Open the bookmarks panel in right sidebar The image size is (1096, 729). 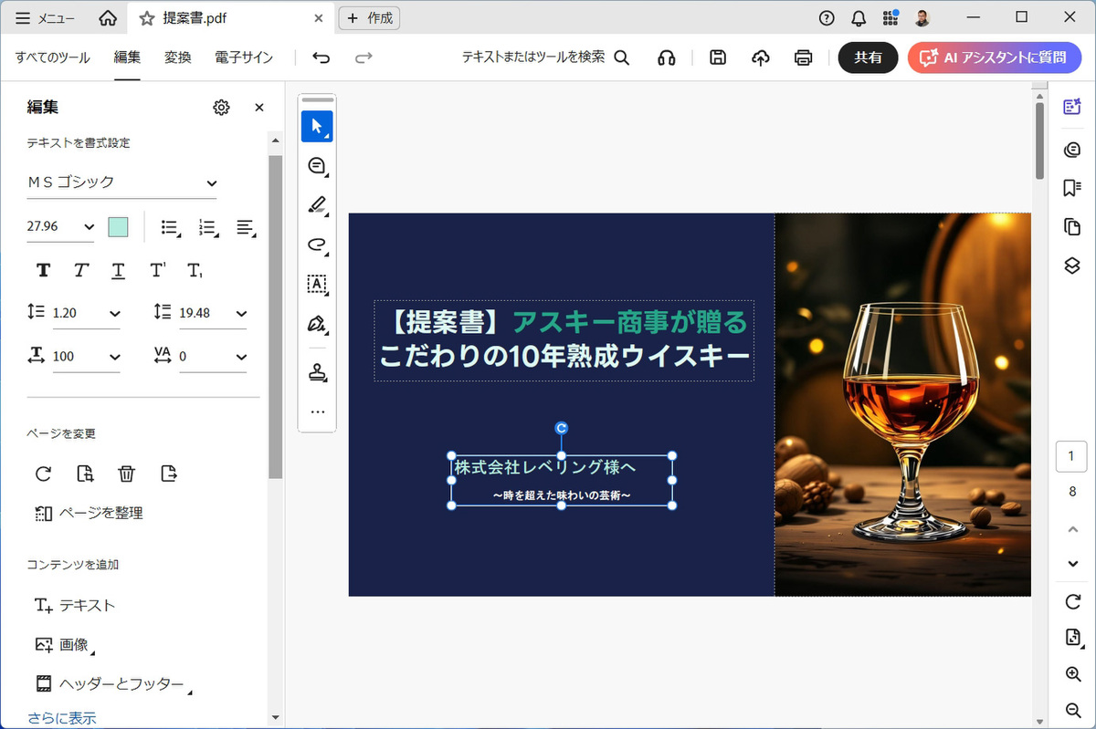click(x=1072, y=188)
